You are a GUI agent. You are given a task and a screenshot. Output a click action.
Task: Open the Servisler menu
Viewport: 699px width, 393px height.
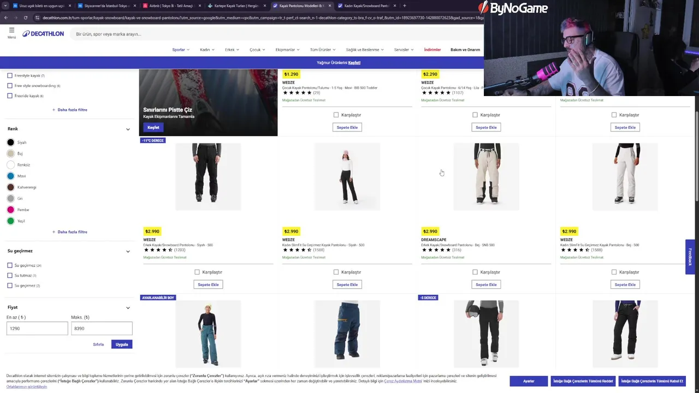tap(404, 50)
